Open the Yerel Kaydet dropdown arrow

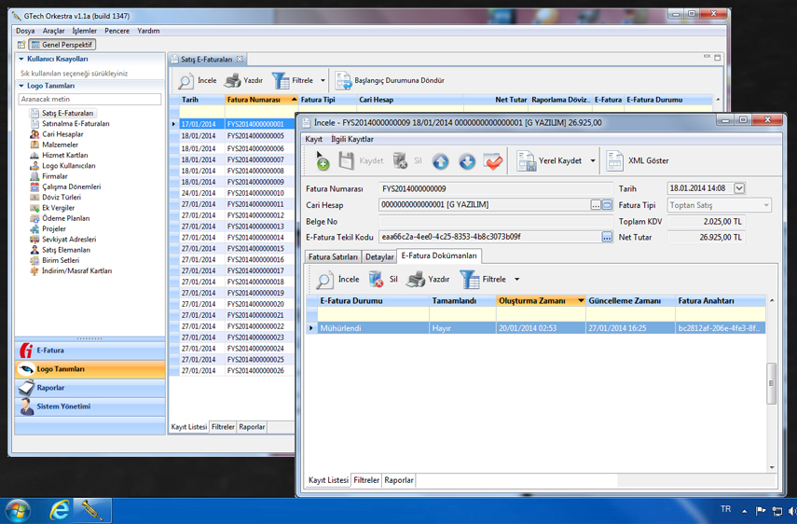click(x=592, y=161)
